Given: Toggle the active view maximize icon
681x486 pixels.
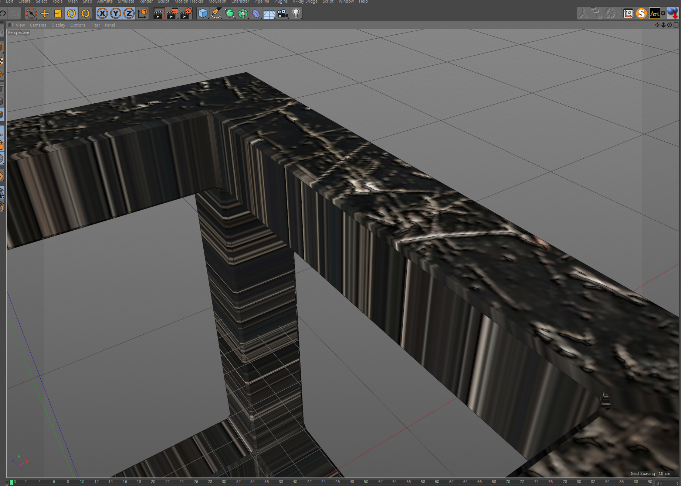Looking at the screenshot, I should tap(676, 25).
